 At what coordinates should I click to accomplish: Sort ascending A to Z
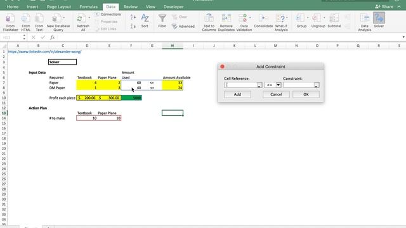pyautogui.click(x=133, y=17)
